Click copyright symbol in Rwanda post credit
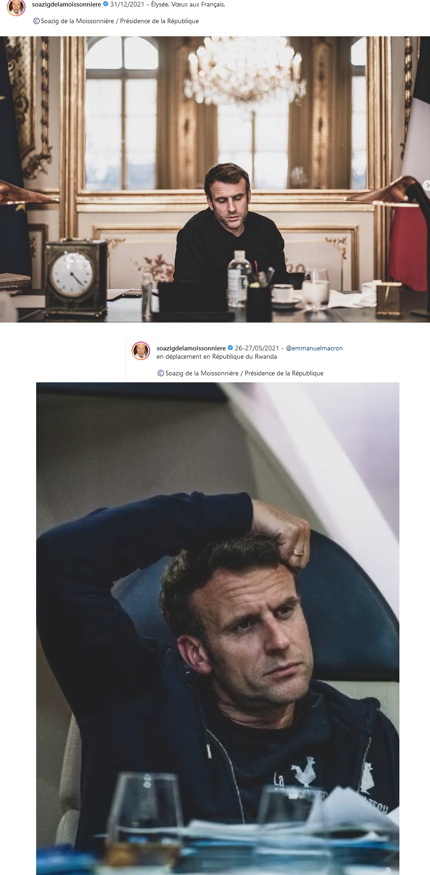Image resolution: width=430 pixels, height=875 pixels. click(161, 373)
